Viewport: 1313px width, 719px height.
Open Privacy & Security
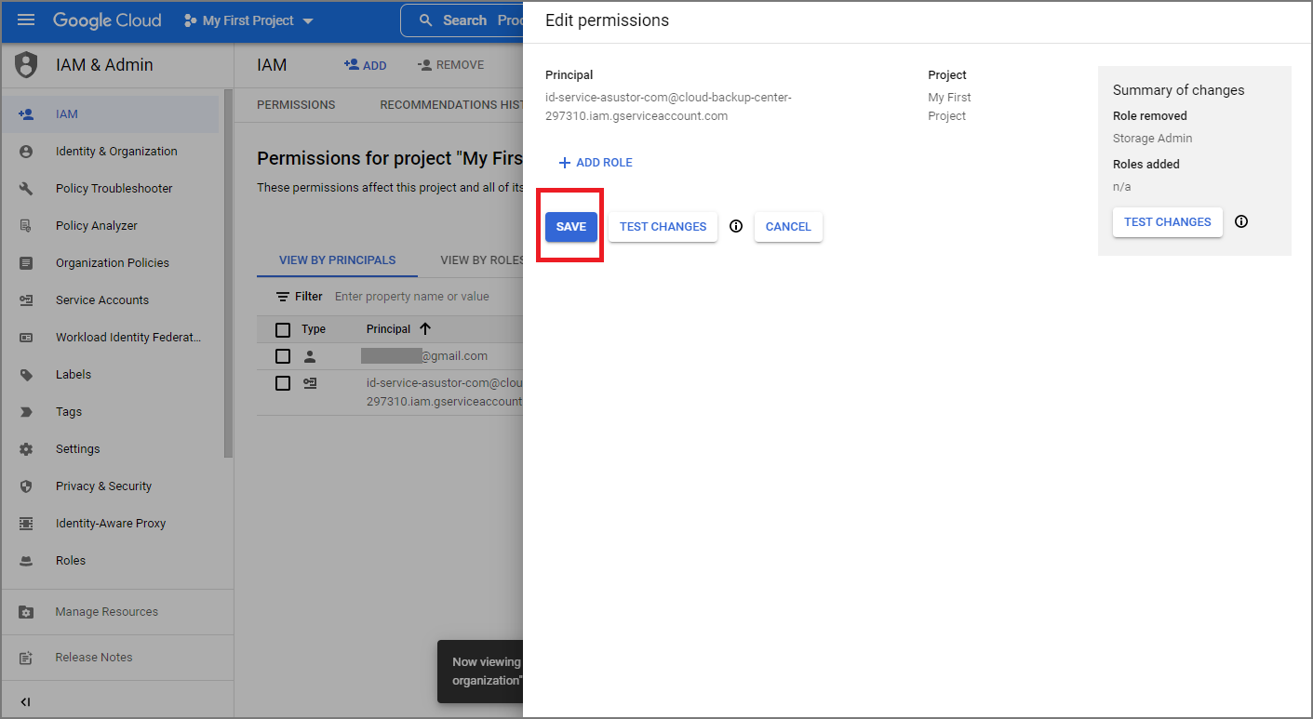point(103,486)
